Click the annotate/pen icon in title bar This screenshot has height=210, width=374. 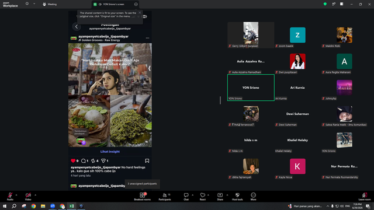point(334,4)
